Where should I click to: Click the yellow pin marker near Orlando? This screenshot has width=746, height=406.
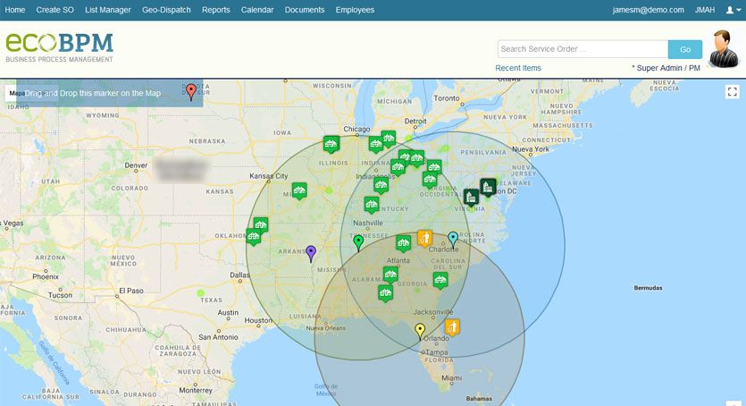pyautogui.click(x=420, y=331)
